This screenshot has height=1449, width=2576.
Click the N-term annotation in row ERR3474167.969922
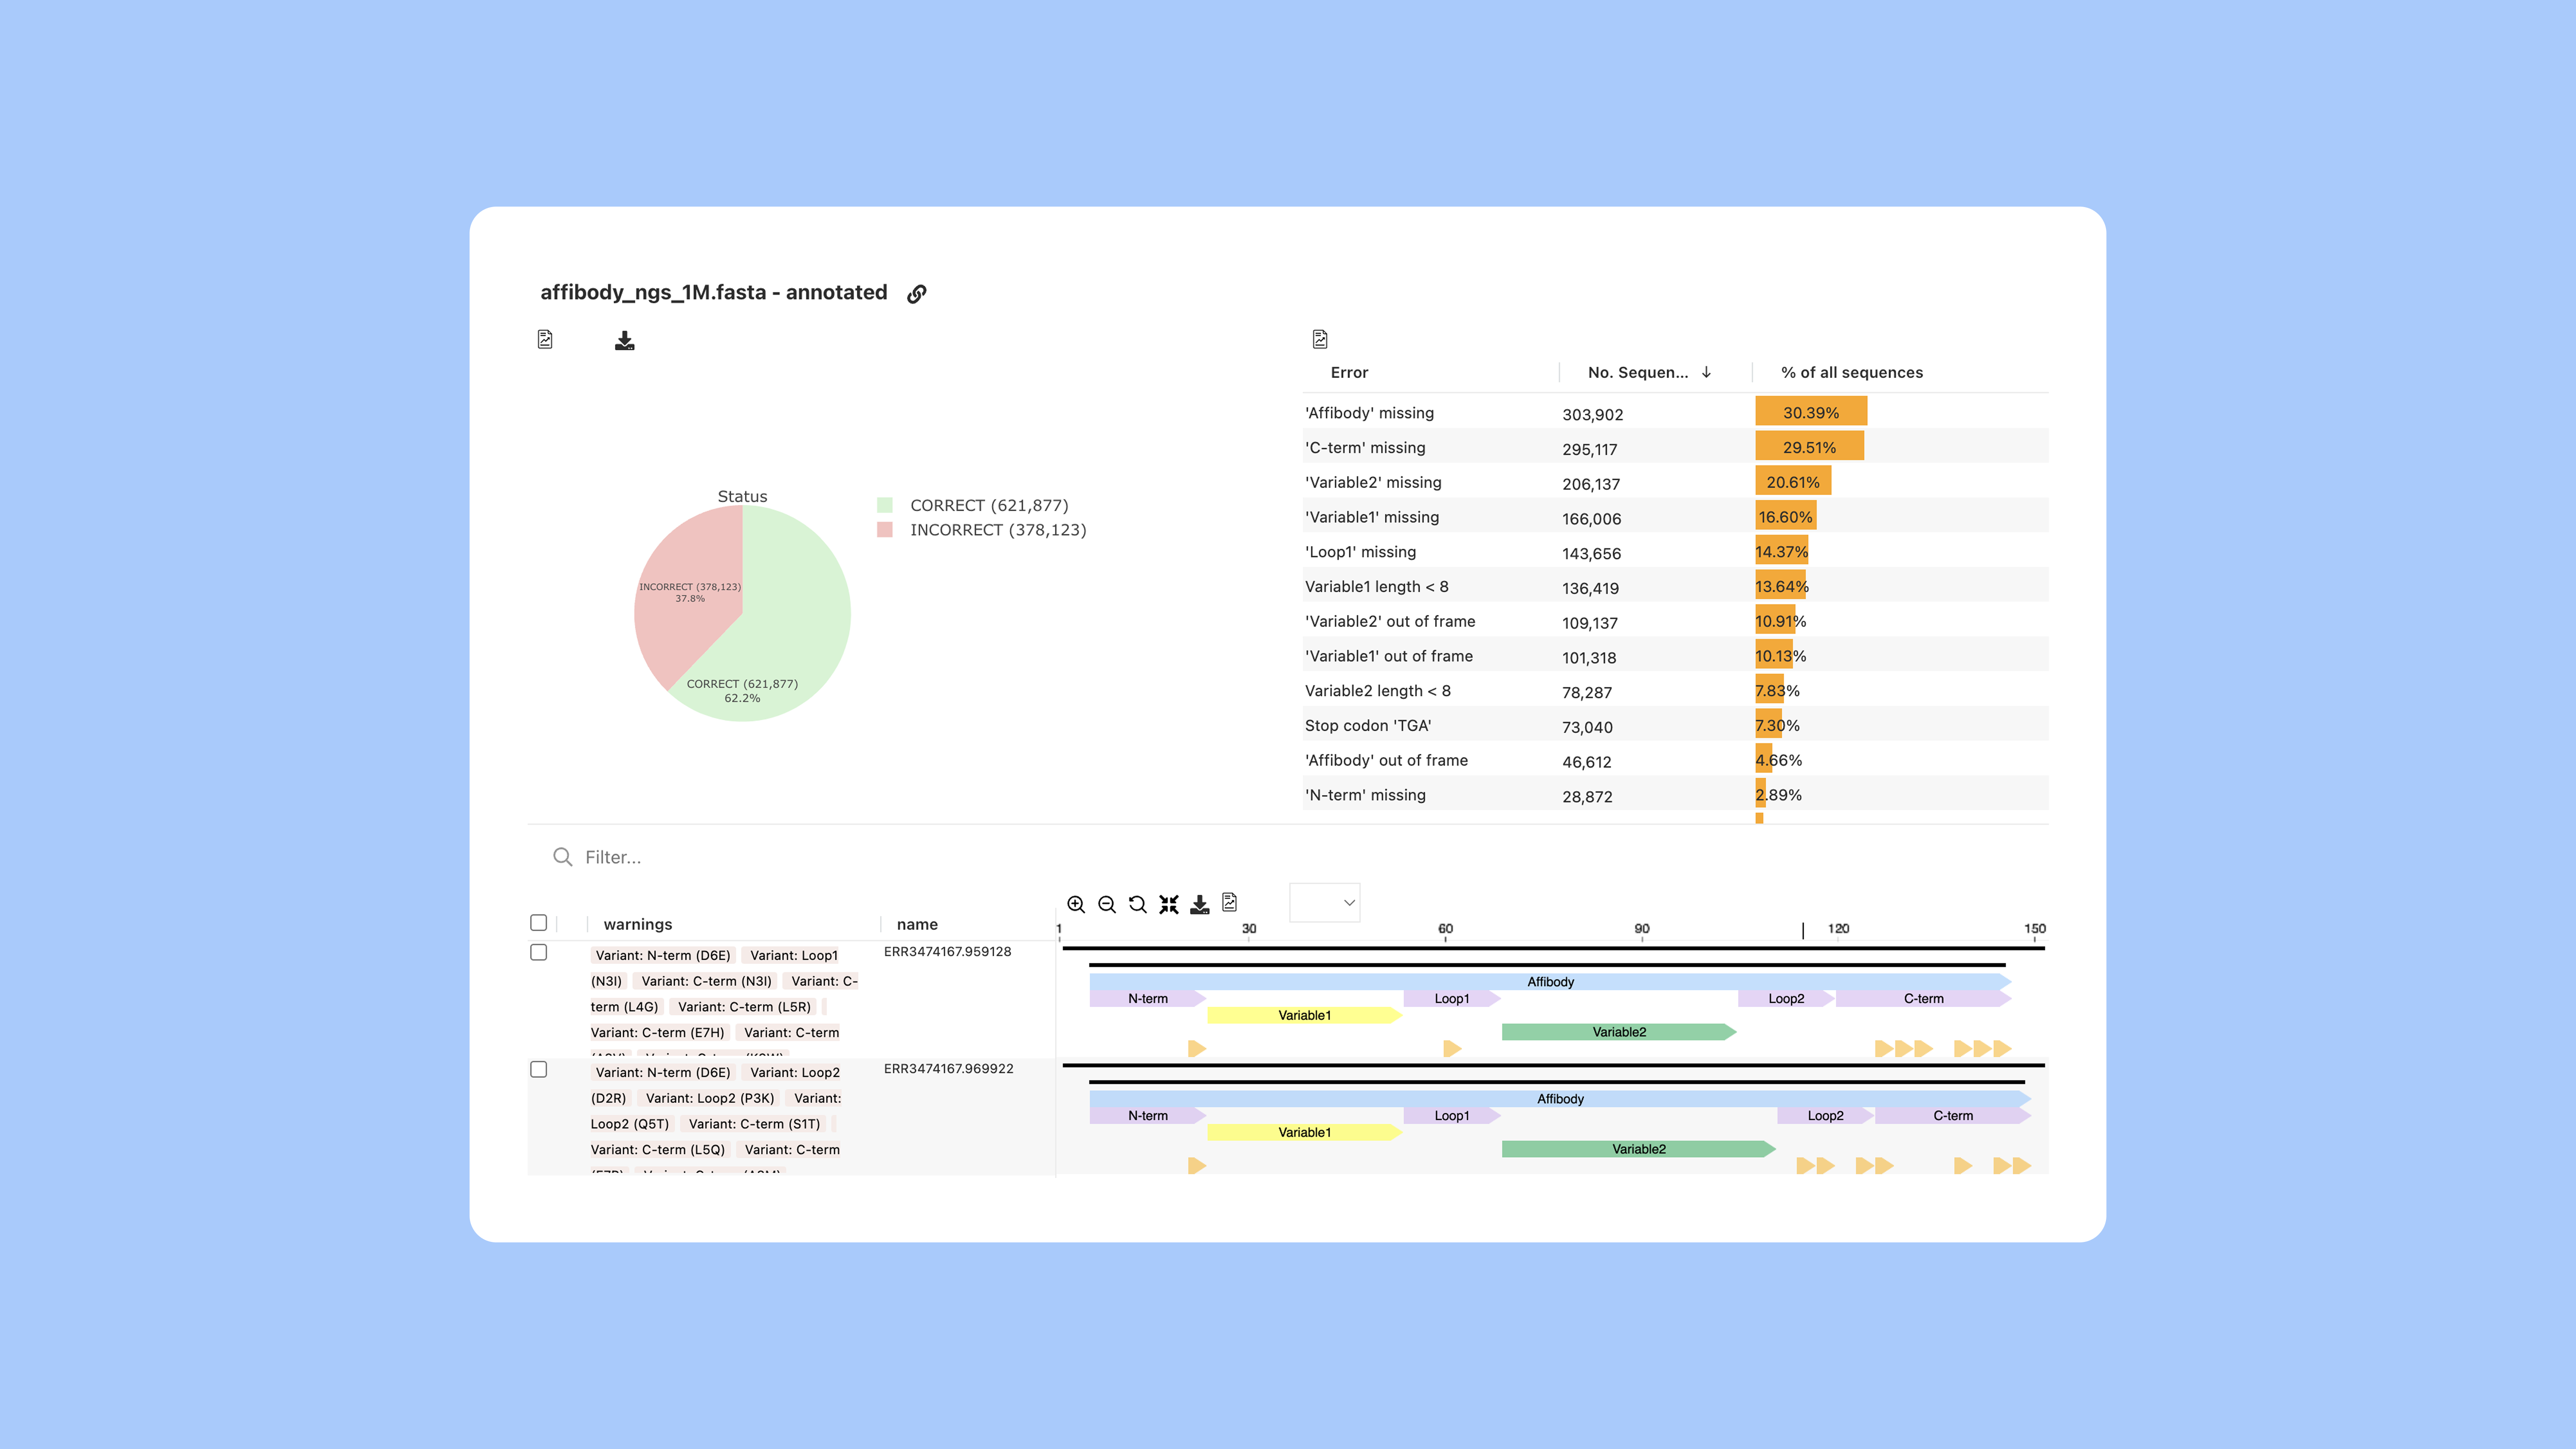(1148, 1115)
